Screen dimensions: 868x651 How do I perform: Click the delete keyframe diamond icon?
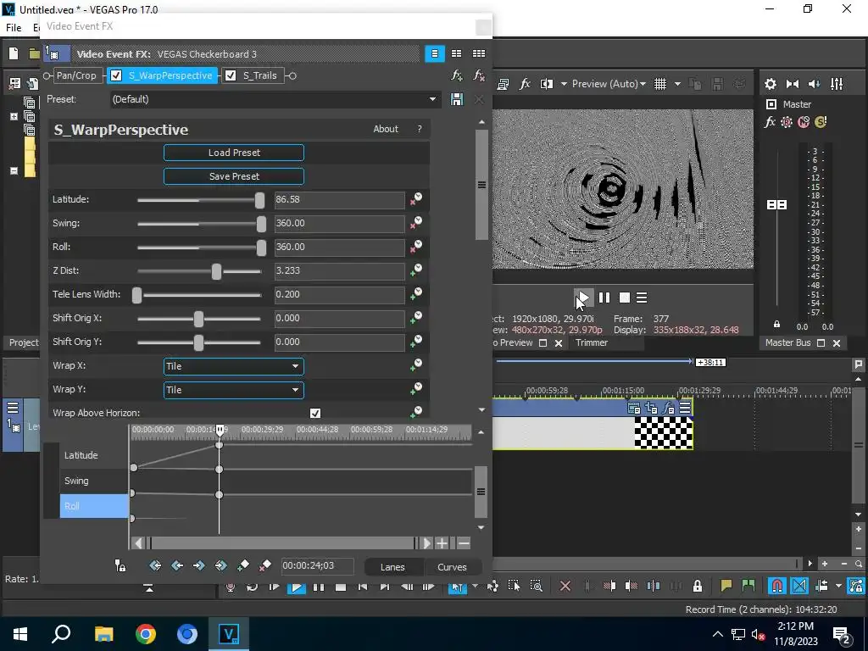click(264, 565)
